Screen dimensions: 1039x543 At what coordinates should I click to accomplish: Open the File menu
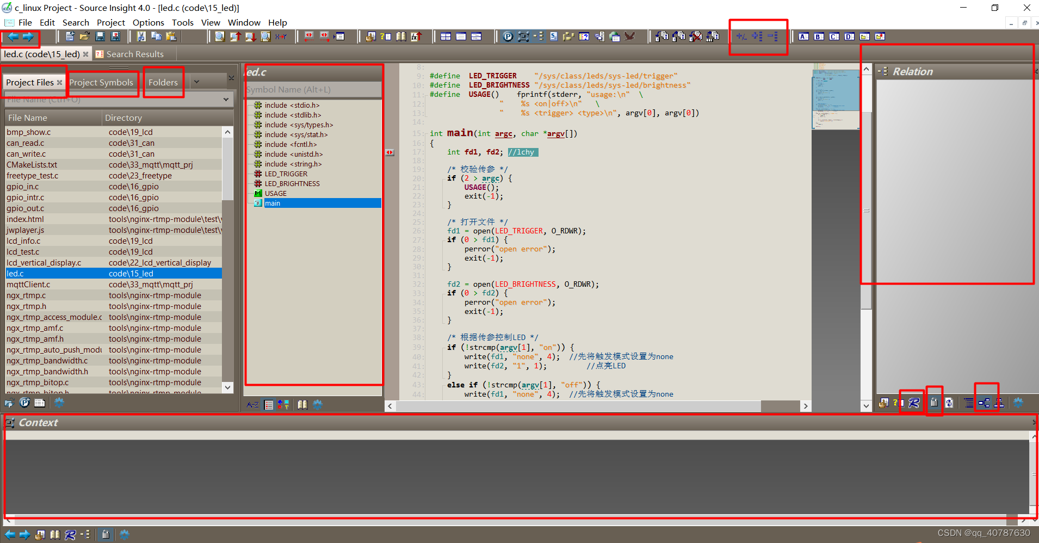(x=25, y=22)
